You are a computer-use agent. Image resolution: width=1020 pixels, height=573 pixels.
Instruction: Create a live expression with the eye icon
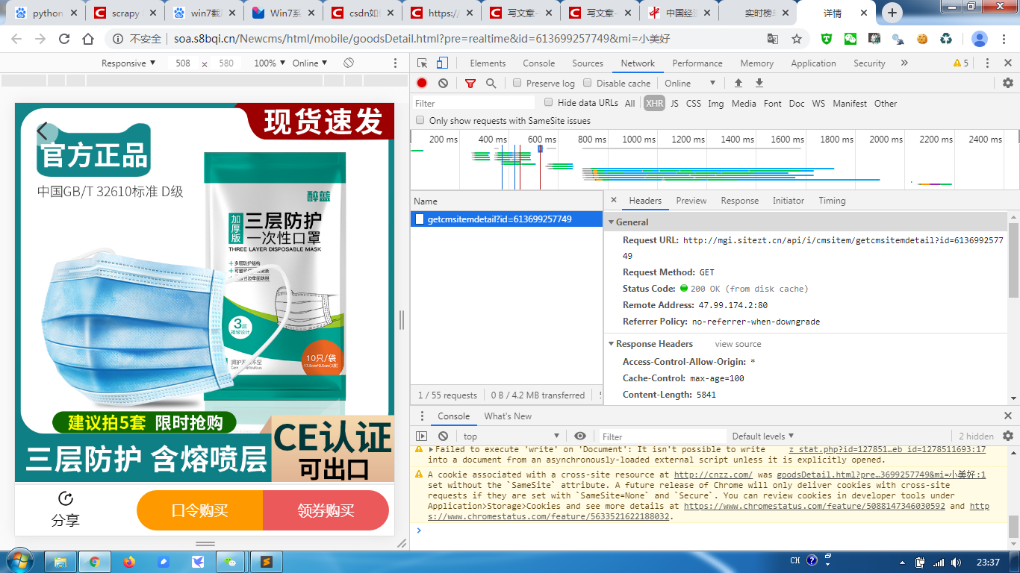[x=580, y=435]
